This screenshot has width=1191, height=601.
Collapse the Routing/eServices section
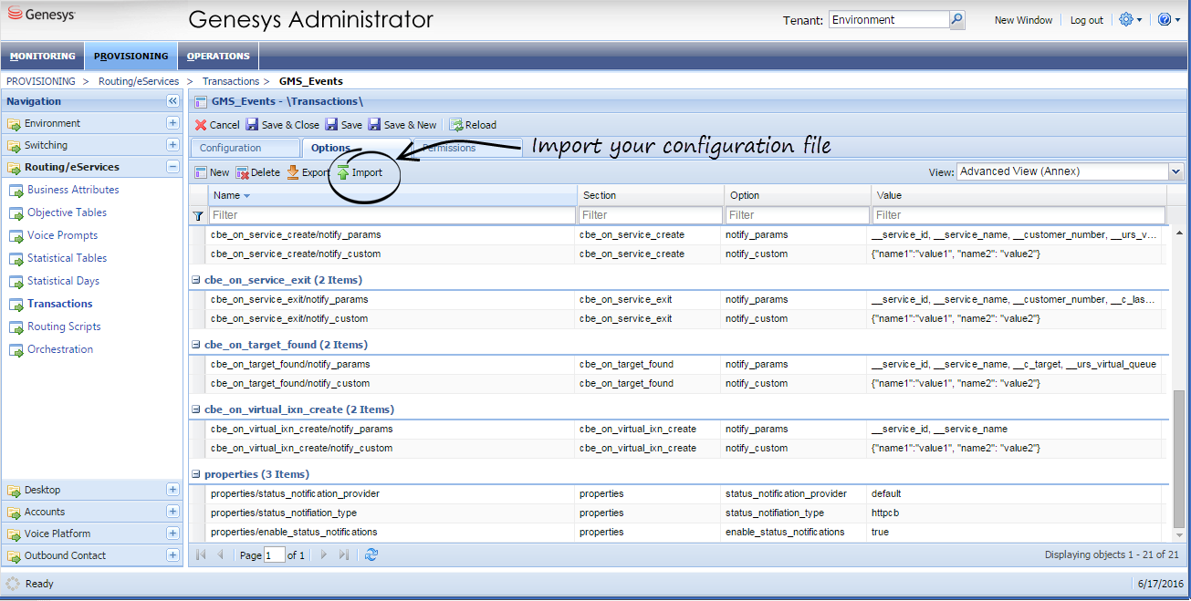[172, 167]
